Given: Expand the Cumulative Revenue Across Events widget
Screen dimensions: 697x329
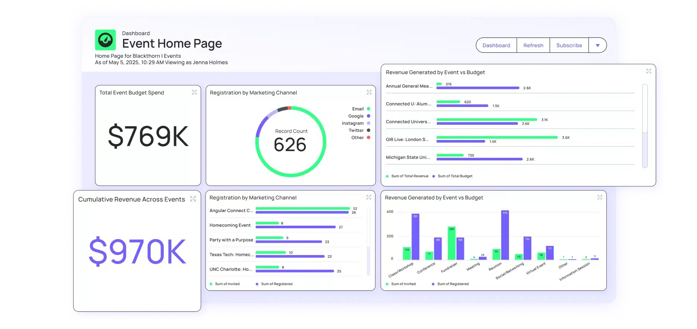Looking at the screenshot, I should [x=193, y=199].
